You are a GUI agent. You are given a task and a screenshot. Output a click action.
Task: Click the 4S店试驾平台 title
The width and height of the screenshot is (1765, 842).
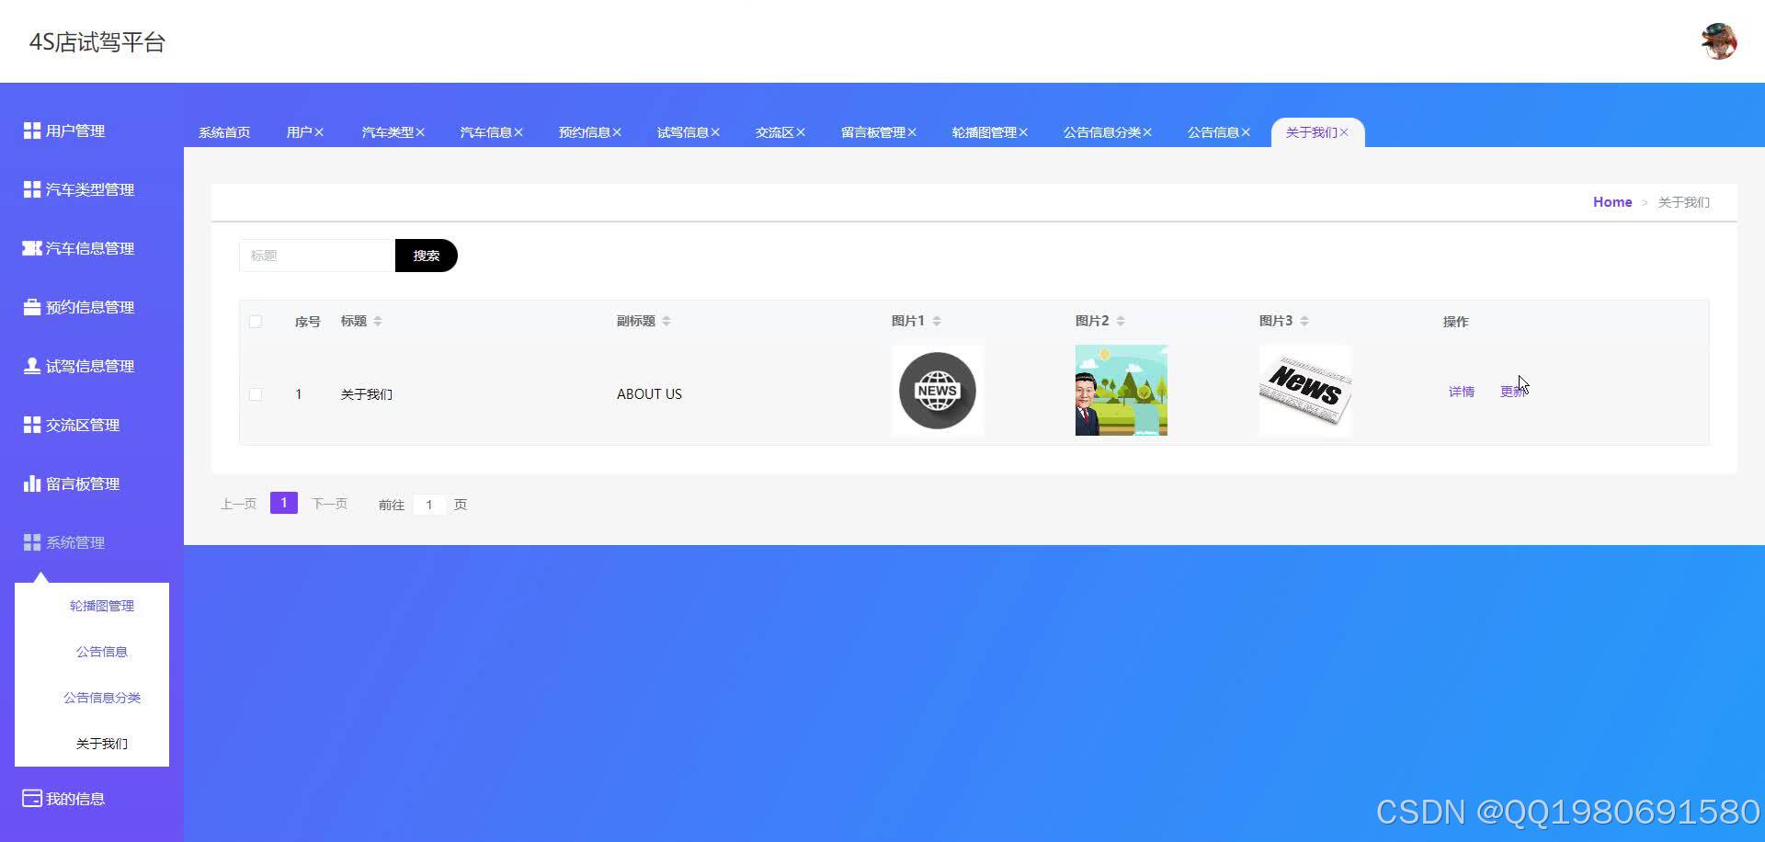click(x=97, y=42)
